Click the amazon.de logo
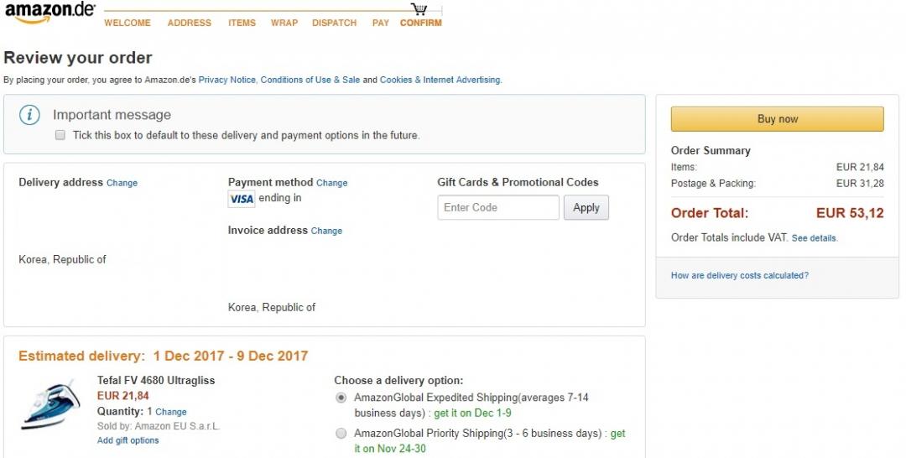The width and height of the screenshot is (906, 458). pos(49,13)
